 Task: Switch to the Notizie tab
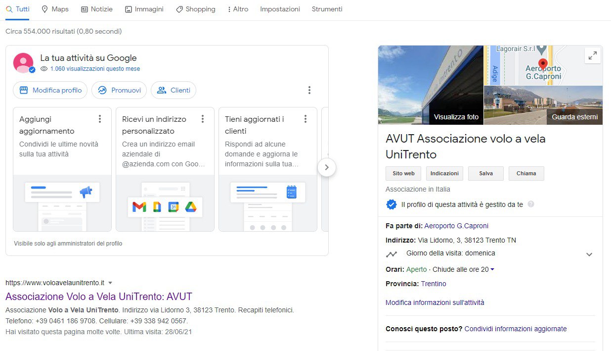pos(97,9)
